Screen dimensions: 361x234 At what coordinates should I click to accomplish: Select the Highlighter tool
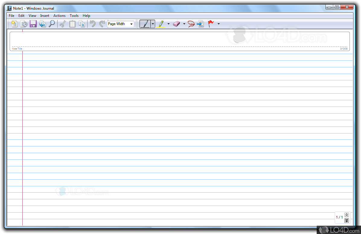[161, 24]
